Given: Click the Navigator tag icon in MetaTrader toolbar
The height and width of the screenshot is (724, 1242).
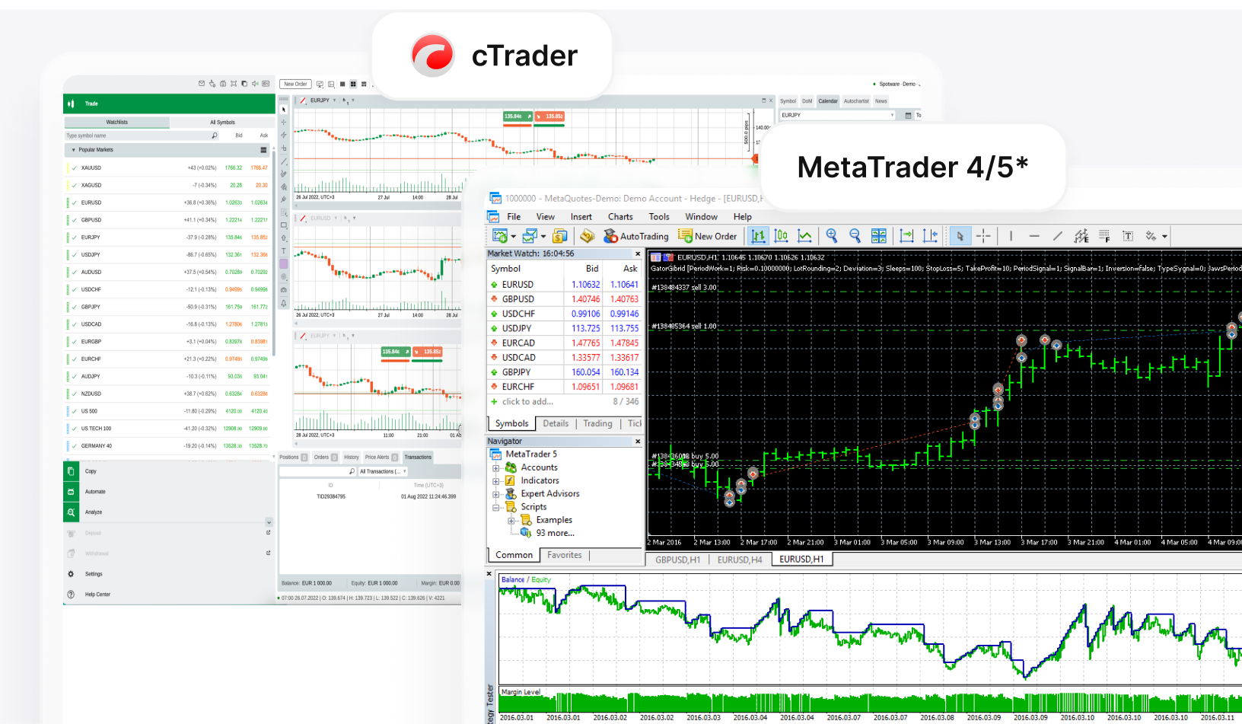Looking at the screenshot, I should pos(587,236).
